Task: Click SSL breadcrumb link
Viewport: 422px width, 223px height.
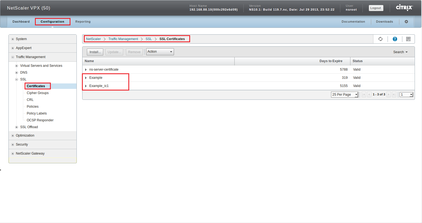Action: (x=149, y=39)
